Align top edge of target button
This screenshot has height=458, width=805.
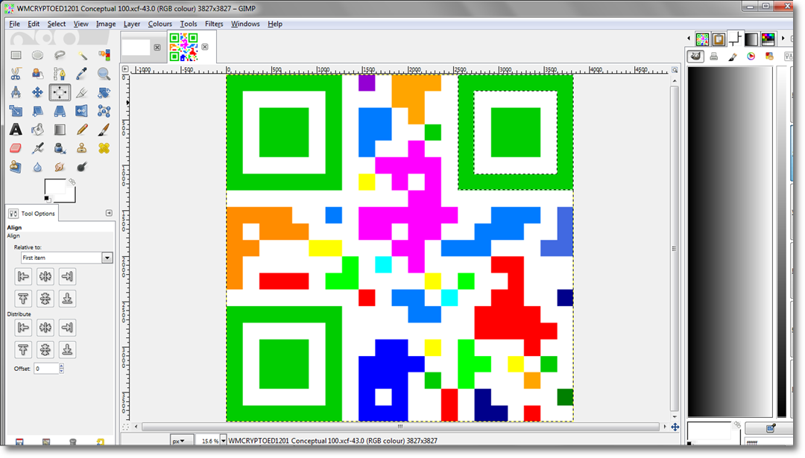point(23,298)
